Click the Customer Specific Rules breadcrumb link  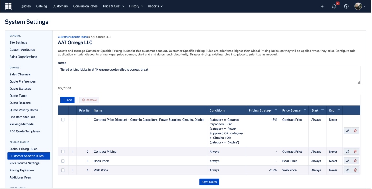click(72, 37)
